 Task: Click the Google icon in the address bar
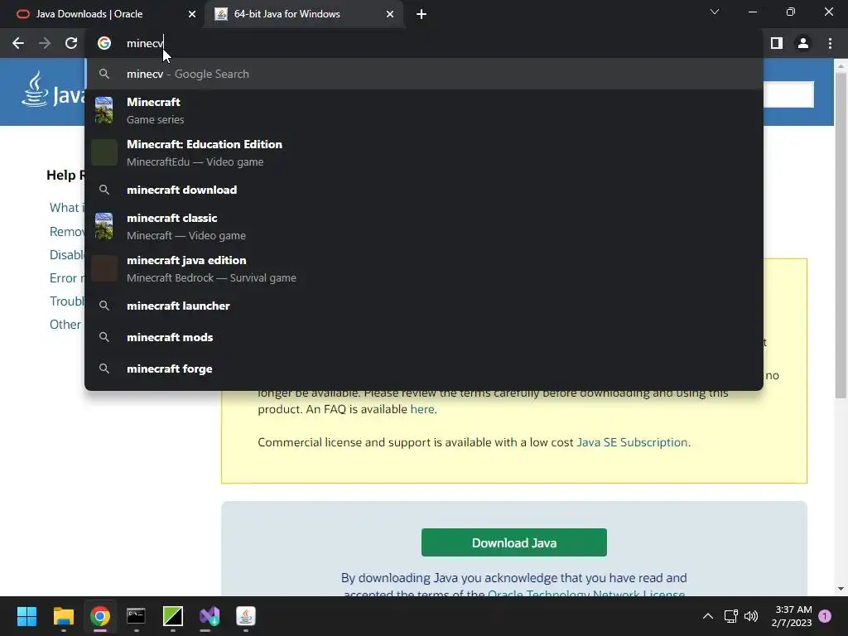(104, 43)
